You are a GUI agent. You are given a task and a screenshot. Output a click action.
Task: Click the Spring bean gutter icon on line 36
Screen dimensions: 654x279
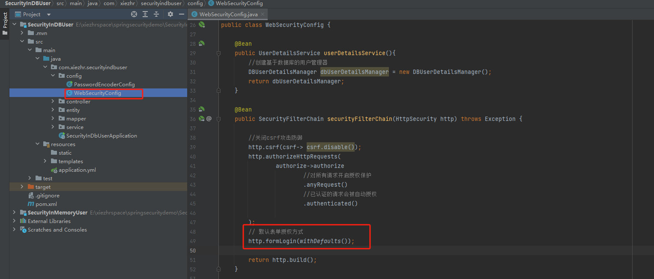pyautogui.click(x=201, y=118)
